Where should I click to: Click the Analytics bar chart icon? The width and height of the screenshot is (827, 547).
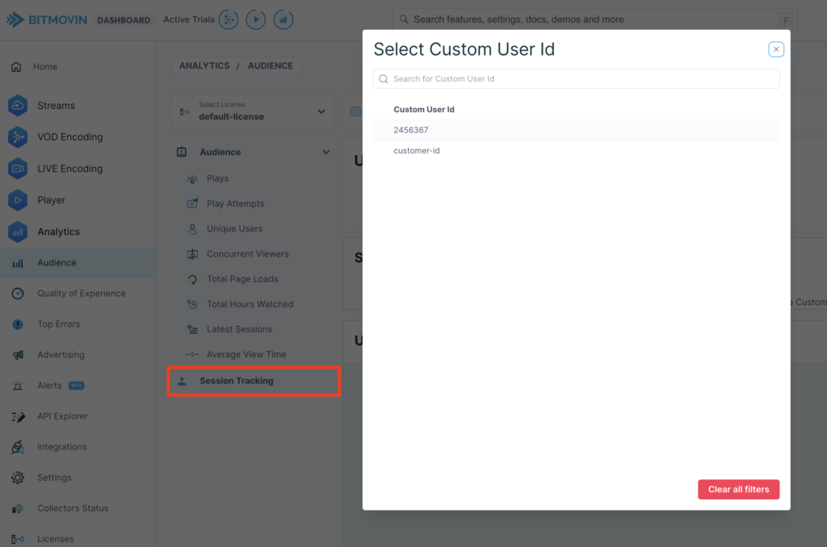[18, 232]
